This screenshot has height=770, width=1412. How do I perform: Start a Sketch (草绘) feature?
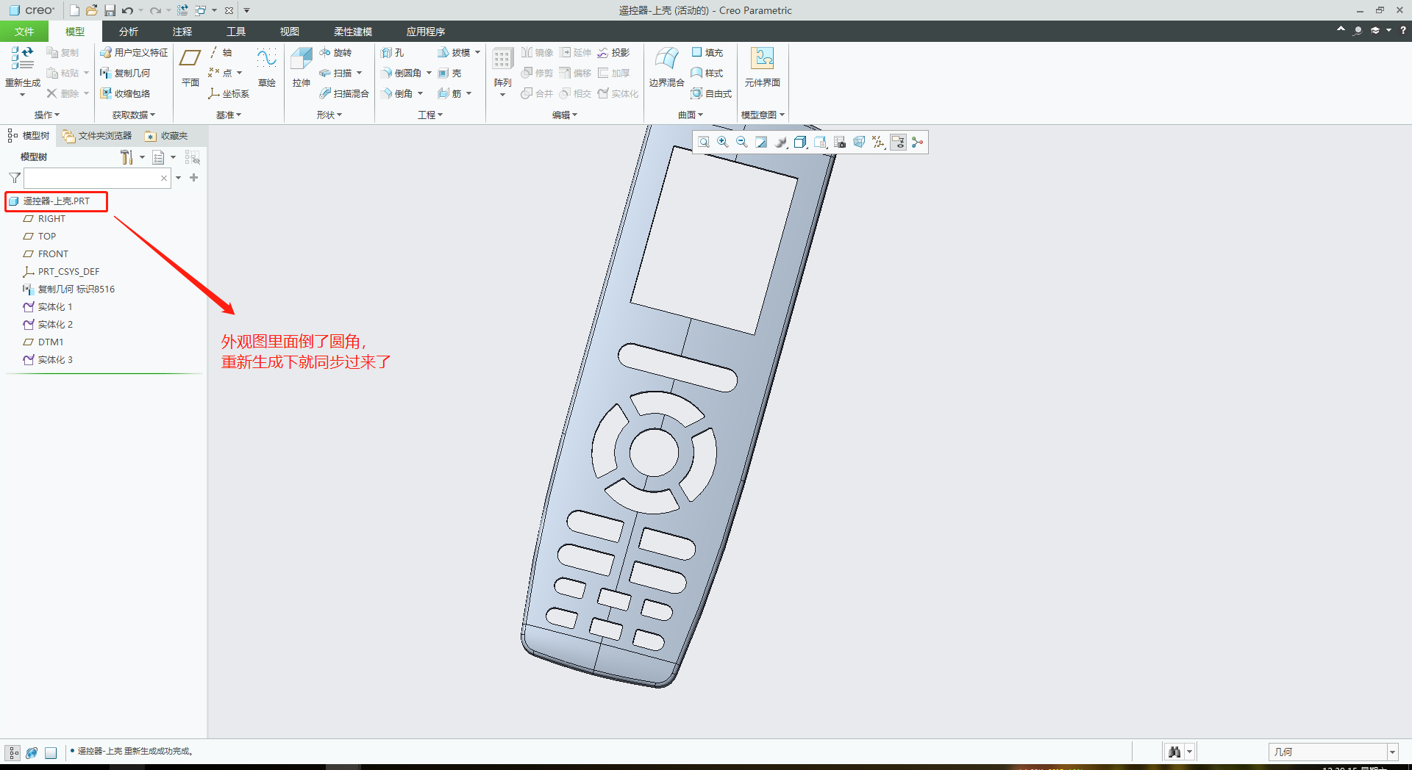point(267,68)
